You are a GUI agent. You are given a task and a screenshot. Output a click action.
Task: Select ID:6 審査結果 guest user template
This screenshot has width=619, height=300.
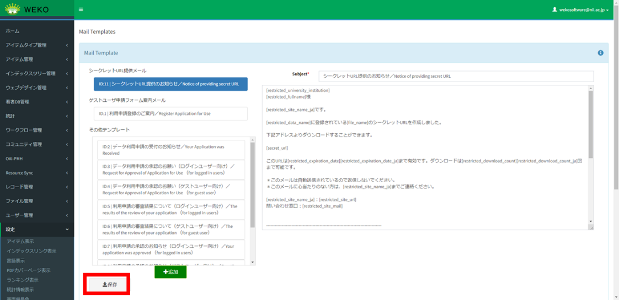point(171,229)
